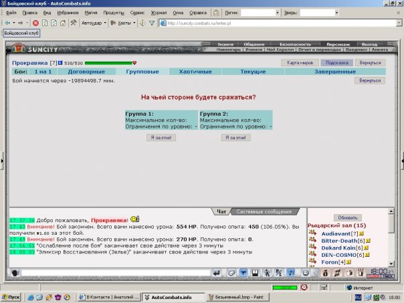This screenshot has width=404, height=303.
Task: Click the yellow icon beside the filter funnel
Action: coord(142,23)
